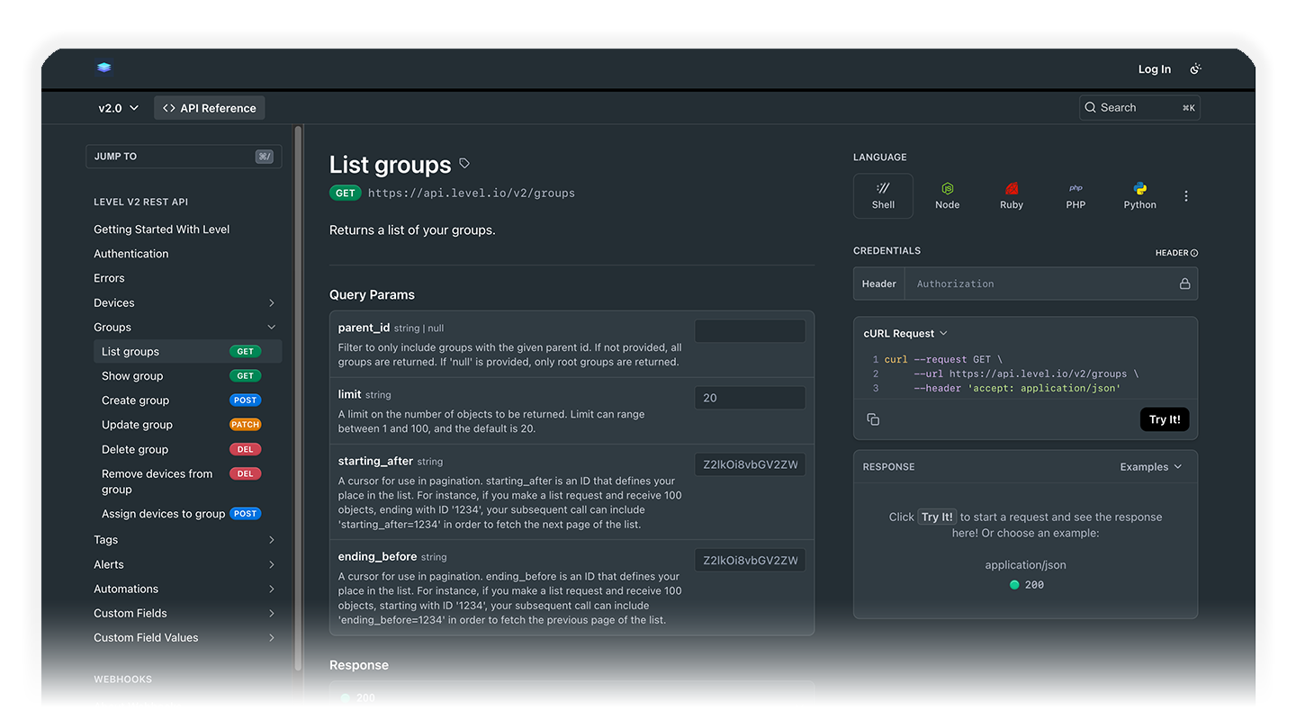
Task: Select Create group in sidebar
Action: click(x=187, y=400)
